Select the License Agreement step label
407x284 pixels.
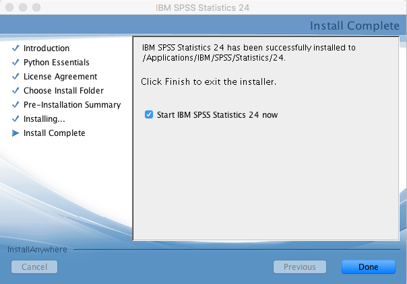[60, 77]
